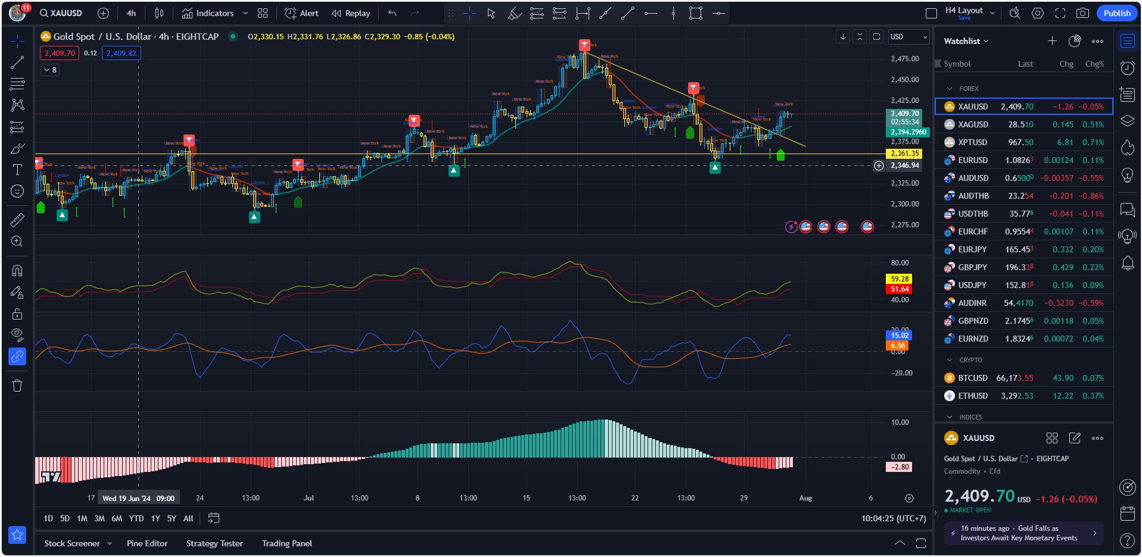Select the crosshair cursor in drawing toolbar
The image size is (1142, 557).
pos(469,13)
